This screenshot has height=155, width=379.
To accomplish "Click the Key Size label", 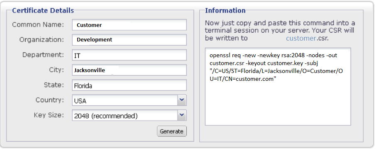I will pyautogui.click(x=49, y=115).
